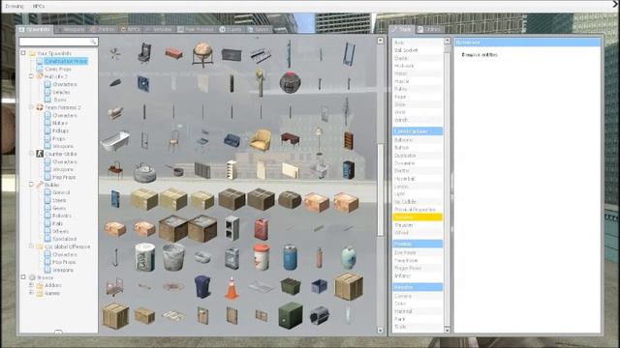Spawn the blue oil drum prop
Viewport: 620px width, 348px height.
290,257
